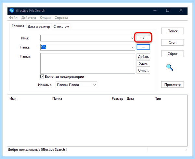Maximize the Effective File Search window
The height and width of the screenshot is (159, 195).
[168, 10]
